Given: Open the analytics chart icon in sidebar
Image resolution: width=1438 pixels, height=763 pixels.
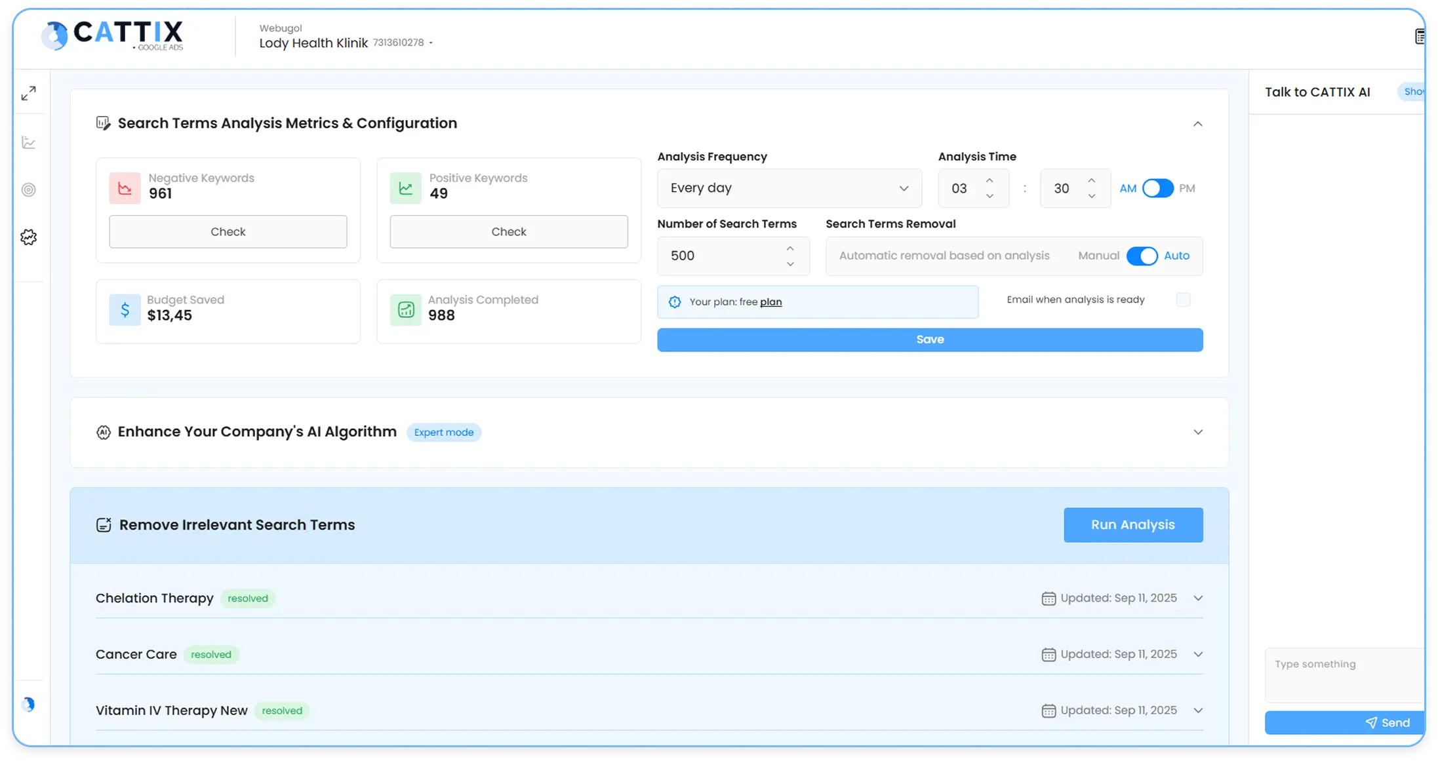Looking at the screenshot, I should coord(29,142).
